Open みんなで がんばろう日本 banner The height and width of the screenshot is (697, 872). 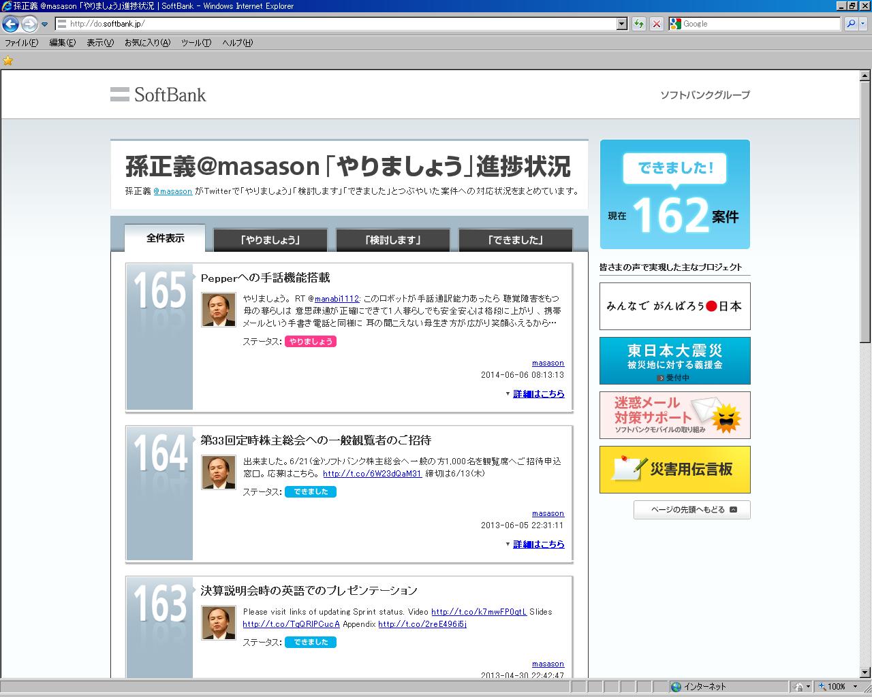point(675,306)
